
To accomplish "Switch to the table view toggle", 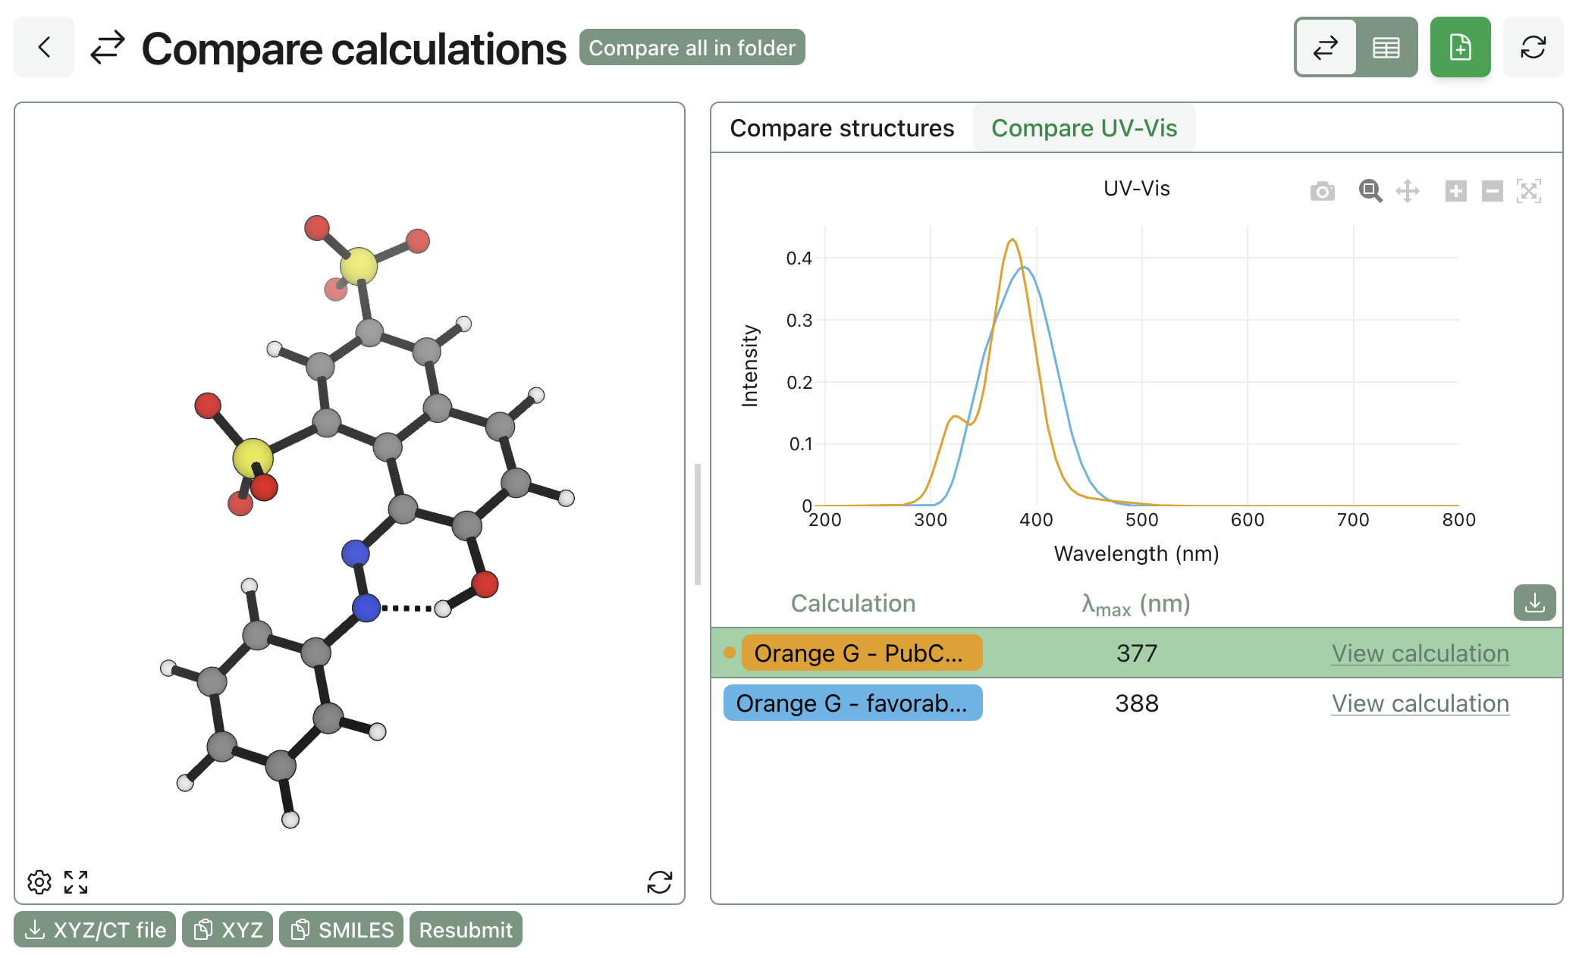I will (1386, 48).
